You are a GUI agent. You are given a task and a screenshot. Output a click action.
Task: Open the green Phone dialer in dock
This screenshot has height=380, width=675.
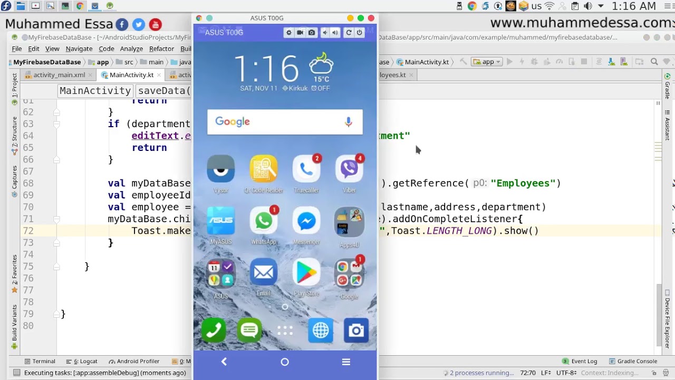click(214, 330)
